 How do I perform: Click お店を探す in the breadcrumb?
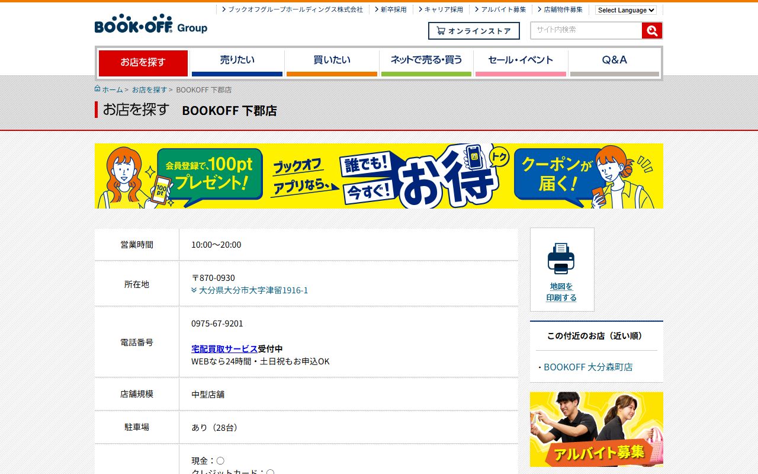point(149,89)
